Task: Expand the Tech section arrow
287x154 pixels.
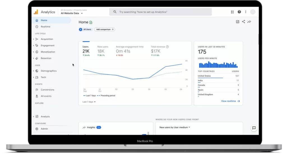Action: tap(34, 77)
